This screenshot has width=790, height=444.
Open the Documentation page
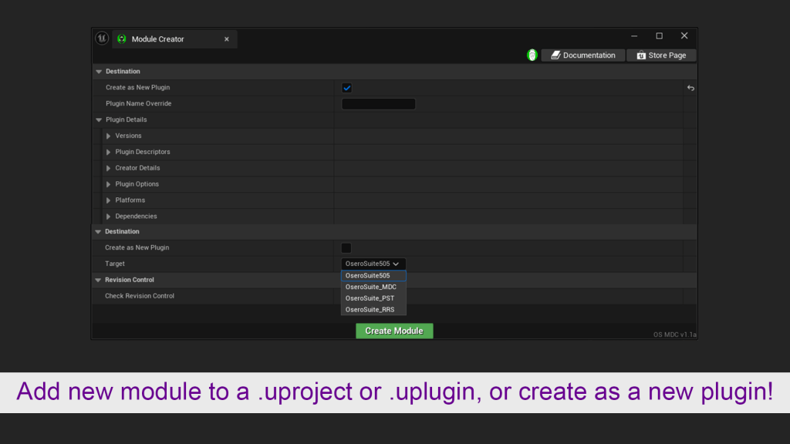pyautogui.click(x=582, y=55)
